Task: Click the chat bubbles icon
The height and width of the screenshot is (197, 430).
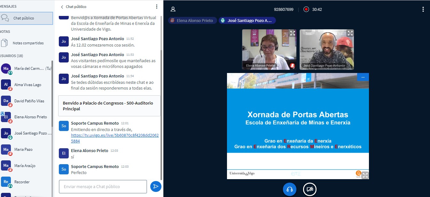Action: pyautogui.click(x=5, y=18)
